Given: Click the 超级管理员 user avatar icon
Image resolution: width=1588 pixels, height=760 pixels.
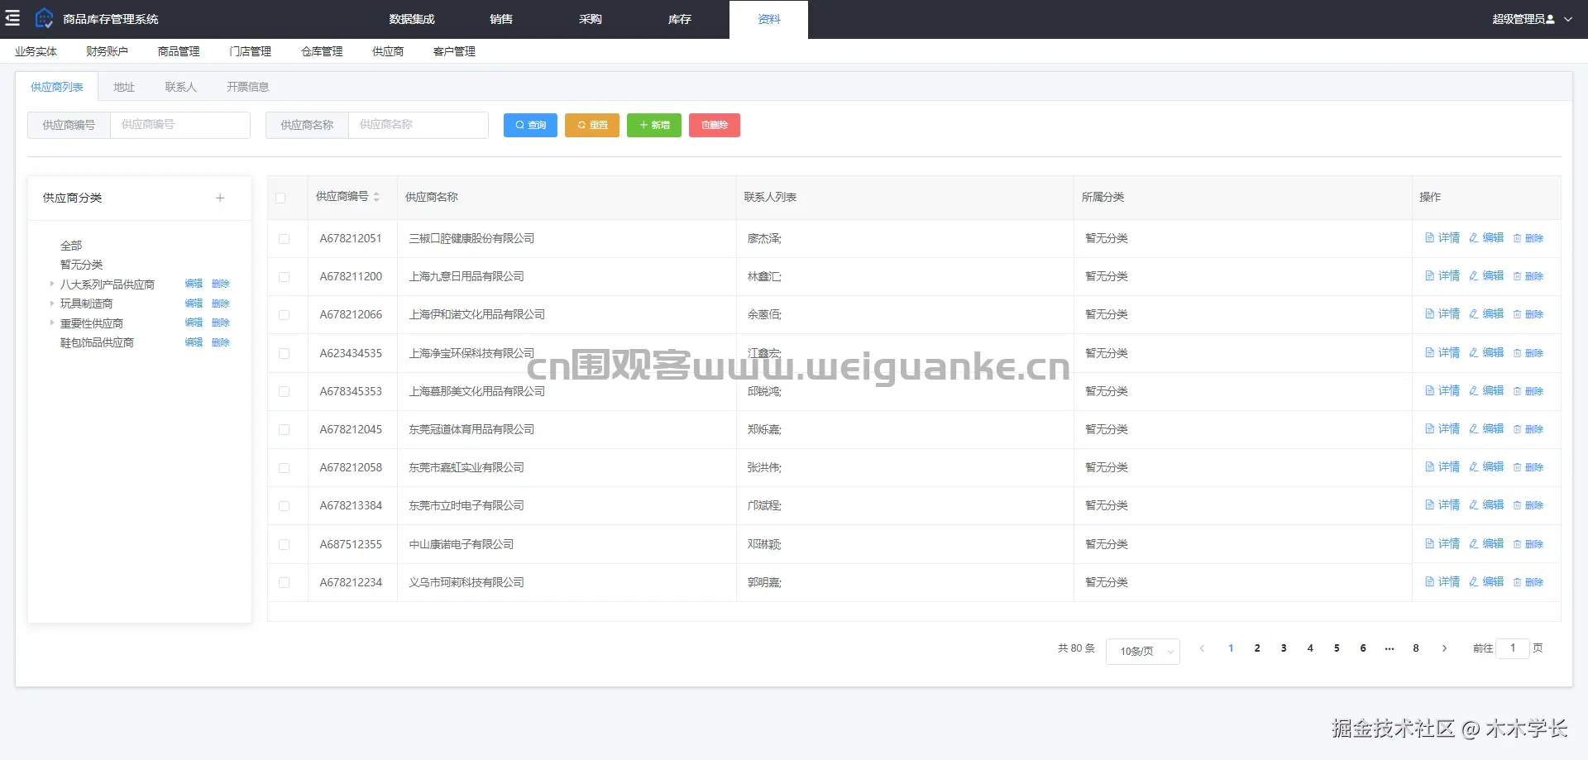Looking at the screenshot, I should tap(1551, 19).
